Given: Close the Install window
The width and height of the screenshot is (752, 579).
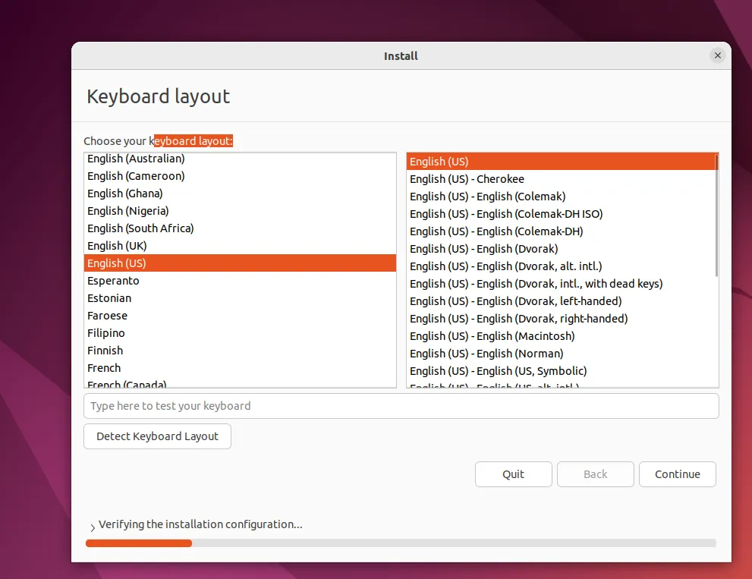Looking at the screenshot, I should [717, 55].
